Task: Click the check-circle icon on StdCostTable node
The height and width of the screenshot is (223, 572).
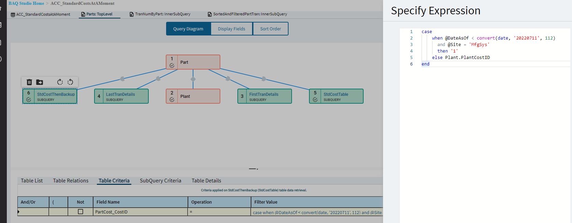Action: coord(315,100)
